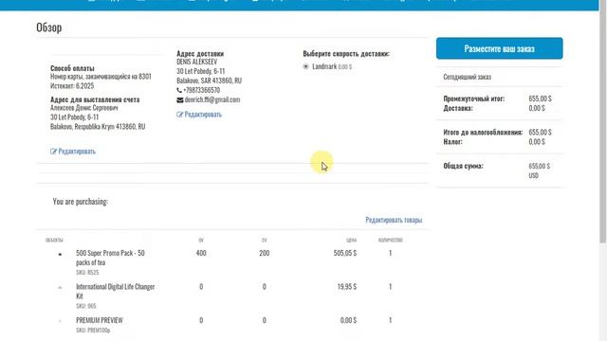
Task: Click the thumbnail of International Digital Life Changer Kit
Action: (x=60, y=288)
